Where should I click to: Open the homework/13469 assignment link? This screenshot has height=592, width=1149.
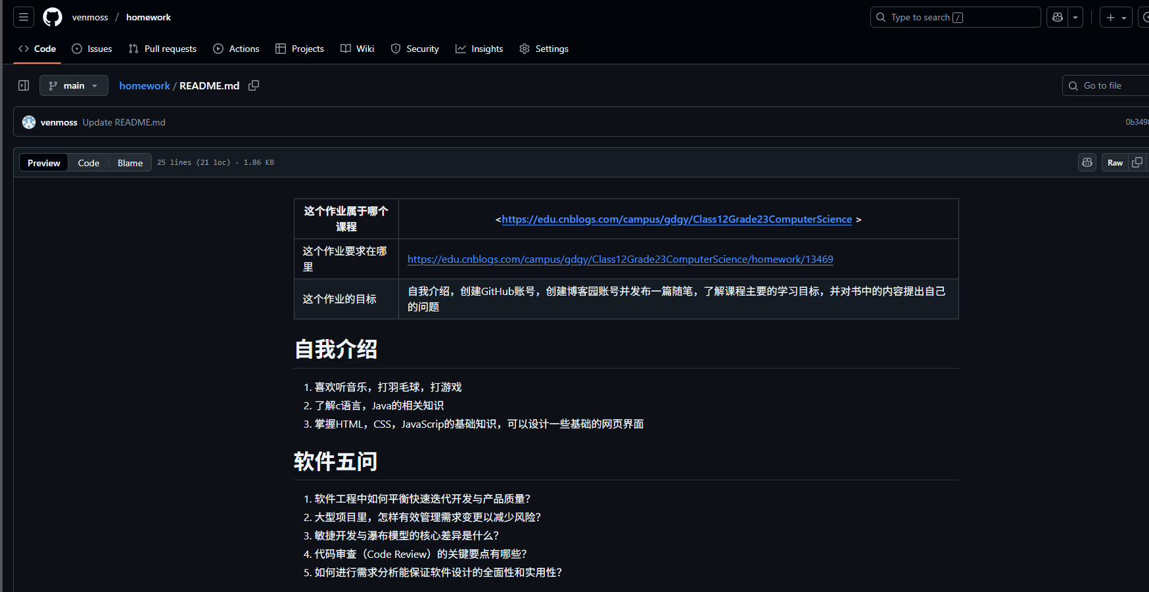tap(621, 260)
